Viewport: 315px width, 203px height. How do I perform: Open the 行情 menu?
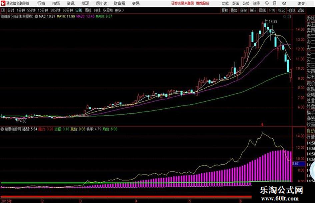41,3
